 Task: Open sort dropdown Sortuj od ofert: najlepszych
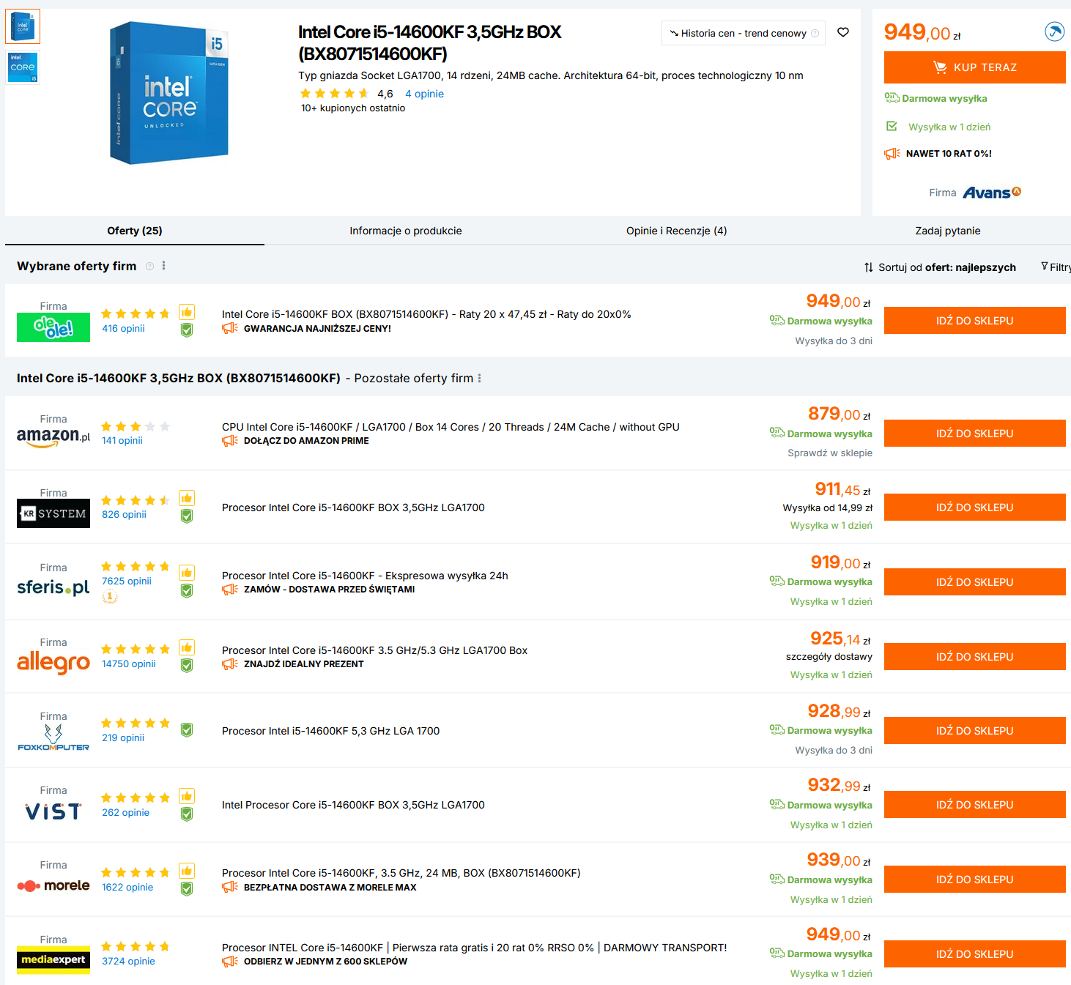(x=940, y=267)
